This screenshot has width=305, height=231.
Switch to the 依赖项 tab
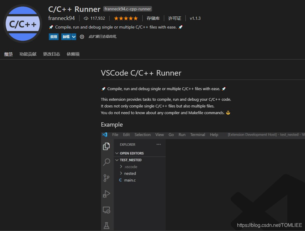[x=73, y=54]
